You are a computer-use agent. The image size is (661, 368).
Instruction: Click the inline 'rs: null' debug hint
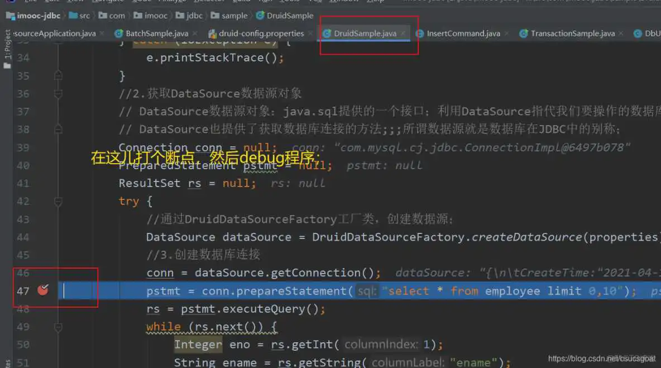[298, 183]
